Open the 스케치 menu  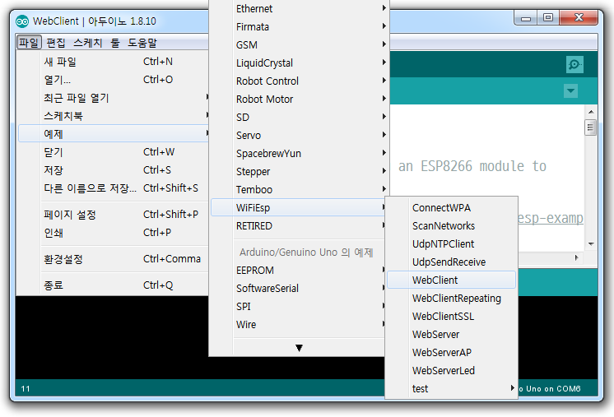click(88, 42)
